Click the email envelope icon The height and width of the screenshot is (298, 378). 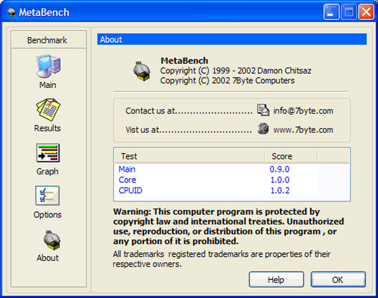click(x=263, y=110)
